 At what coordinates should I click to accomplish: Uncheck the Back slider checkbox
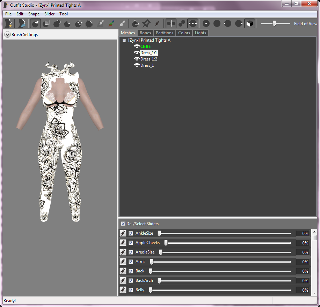[x=131, y=271]
